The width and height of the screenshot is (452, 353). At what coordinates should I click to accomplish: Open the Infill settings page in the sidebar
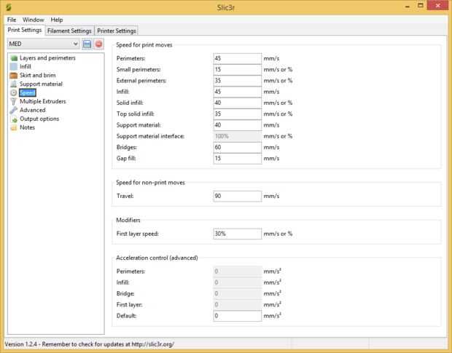26,67
